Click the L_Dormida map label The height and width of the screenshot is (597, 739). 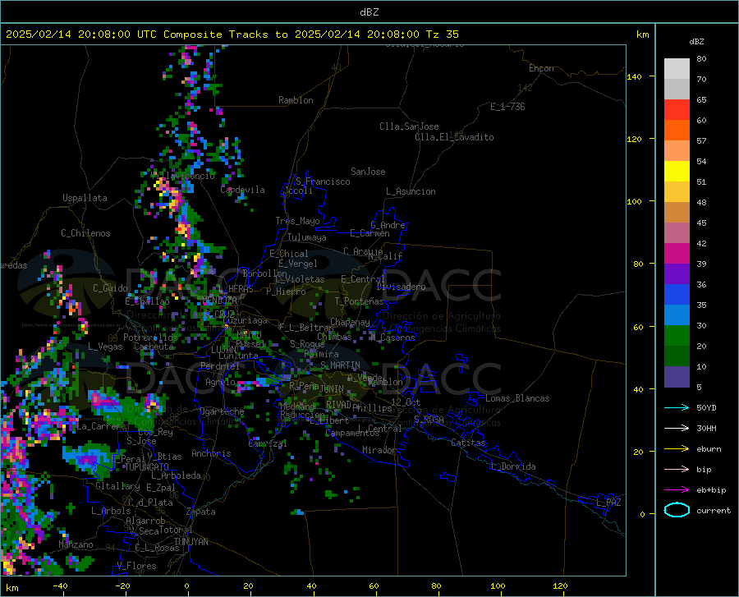(512, 466)
